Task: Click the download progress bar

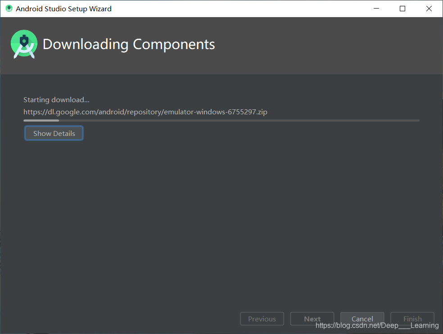Action: click(221, 120)
